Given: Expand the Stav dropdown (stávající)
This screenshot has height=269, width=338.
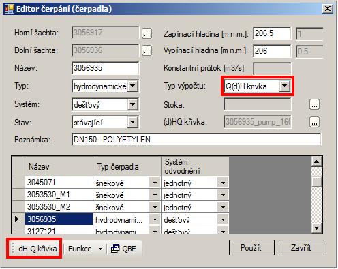Looking at the screenshot, I should click(133, 123).
